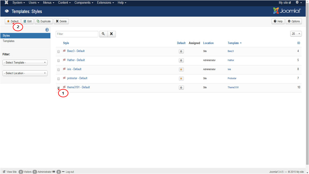Open the Select Location dropdown
The width and height of the screenshot is (309, 174).
(x=25, y=73)
